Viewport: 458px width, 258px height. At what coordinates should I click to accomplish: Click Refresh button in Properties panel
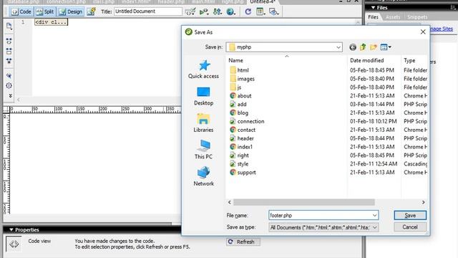pos(243,242)
